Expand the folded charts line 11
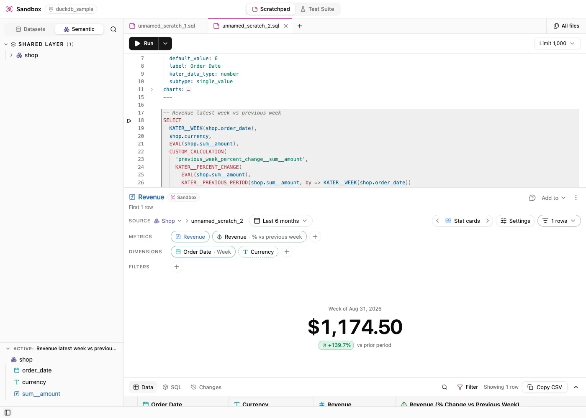This screenshot has height=418, width=586. click(152, 89)
